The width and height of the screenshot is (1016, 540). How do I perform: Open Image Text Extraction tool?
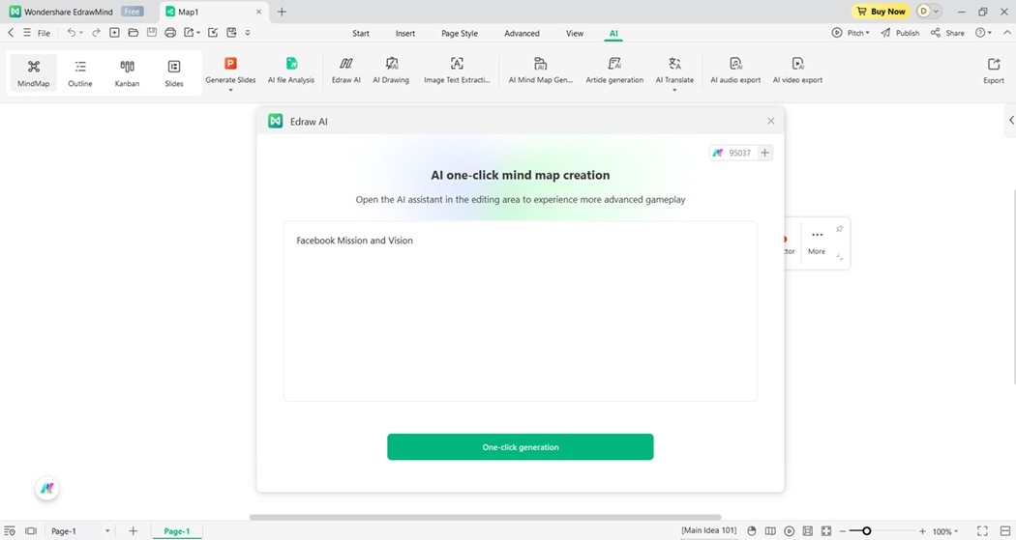point(457,71)
